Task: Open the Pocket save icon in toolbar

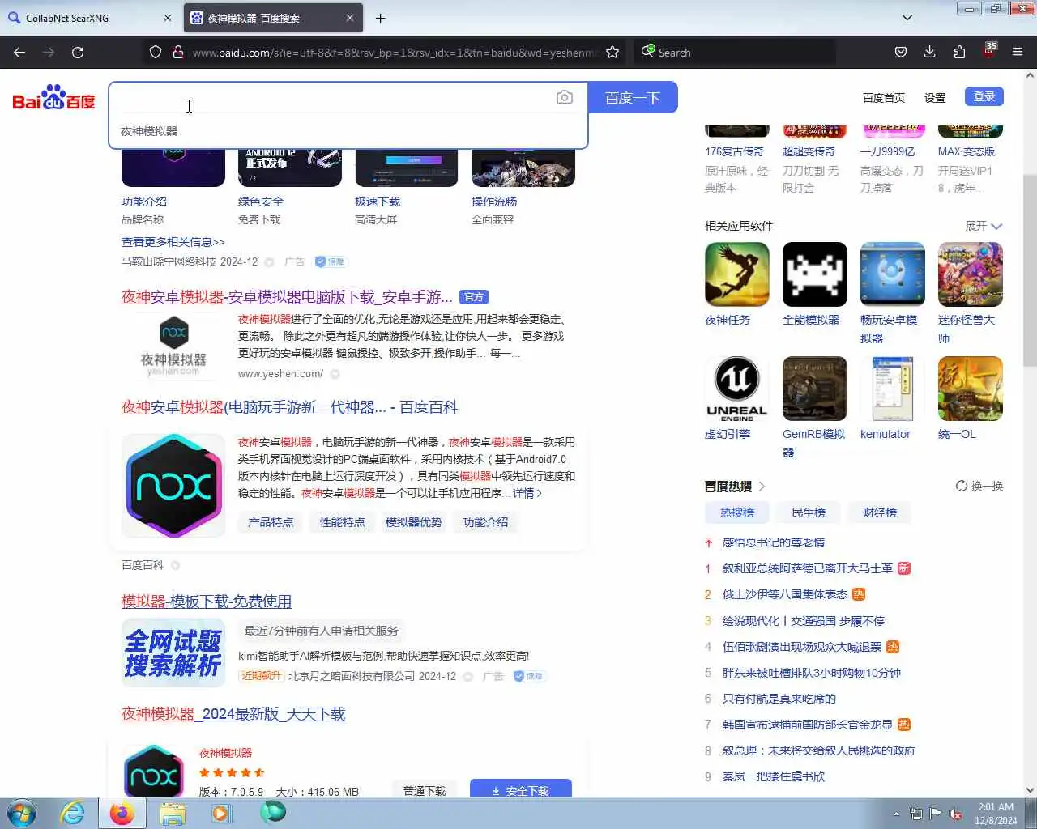Action: (x=900, y=52)
